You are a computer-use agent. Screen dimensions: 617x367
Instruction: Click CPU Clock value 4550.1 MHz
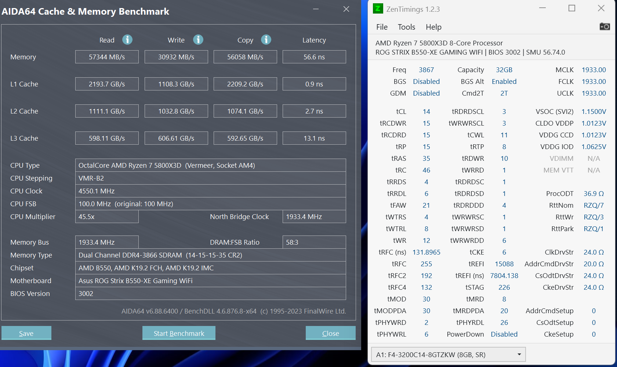click(x=211, y=191)
